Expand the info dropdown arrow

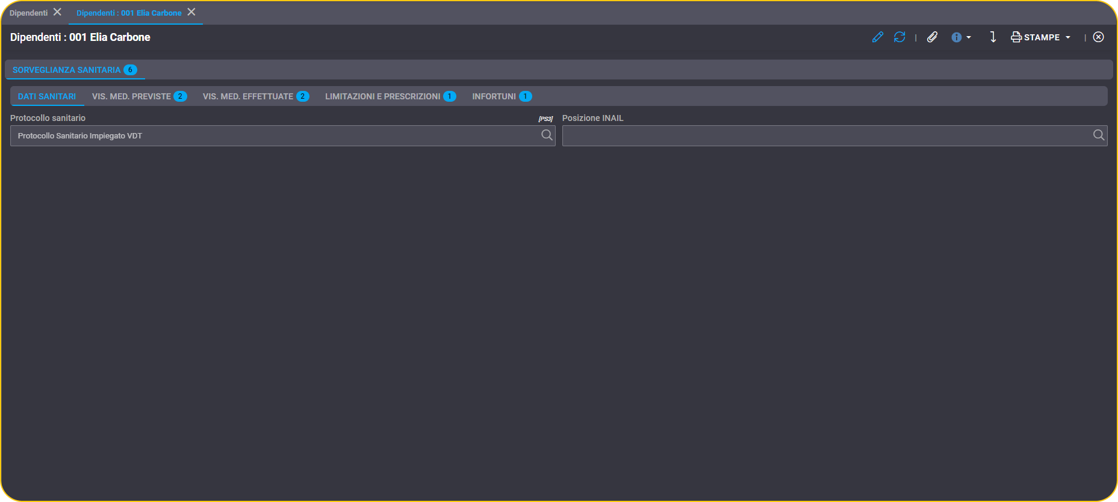[969, 37]
